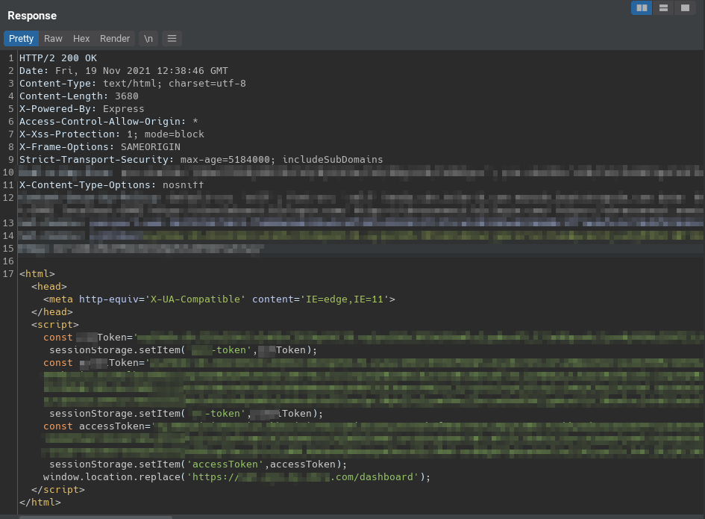Screen dimensions: 705x519
Task: Click line number 10 in the gutter
Action: pos(8,173)
